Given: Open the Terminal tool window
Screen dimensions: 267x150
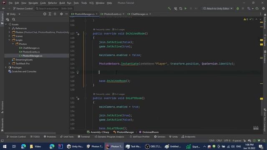Looking at the screenshot, I should 84,137.
